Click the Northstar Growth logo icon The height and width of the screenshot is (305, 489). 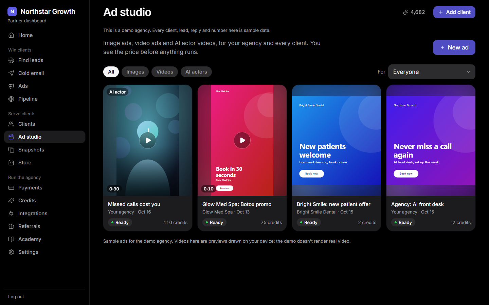coord(12,12)
